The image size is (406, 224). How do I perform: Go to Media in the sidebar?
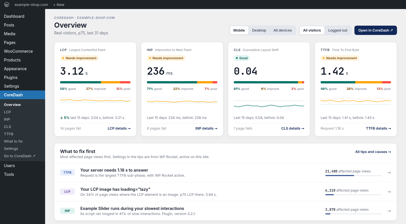tap(23, 34)
